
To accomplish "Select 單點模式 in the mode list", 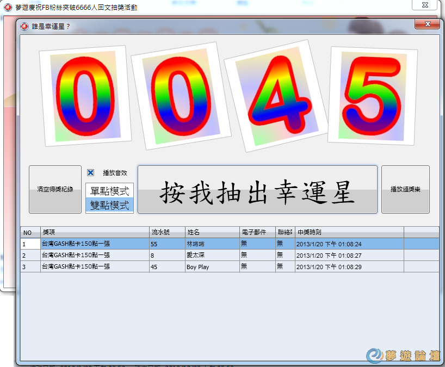I will pyautogui.click(x=109, y=190).
